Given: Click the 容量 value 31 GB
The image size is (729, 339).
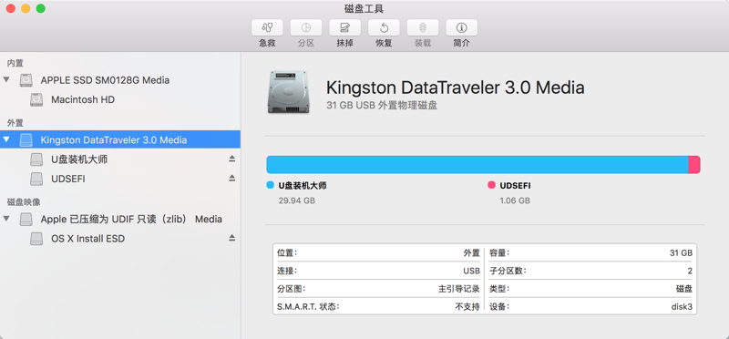Looking at the screenshot, I should pos(681,253).
